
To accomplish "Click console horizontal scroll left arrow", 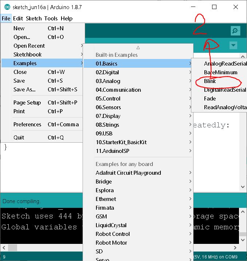I will (4, 248).
